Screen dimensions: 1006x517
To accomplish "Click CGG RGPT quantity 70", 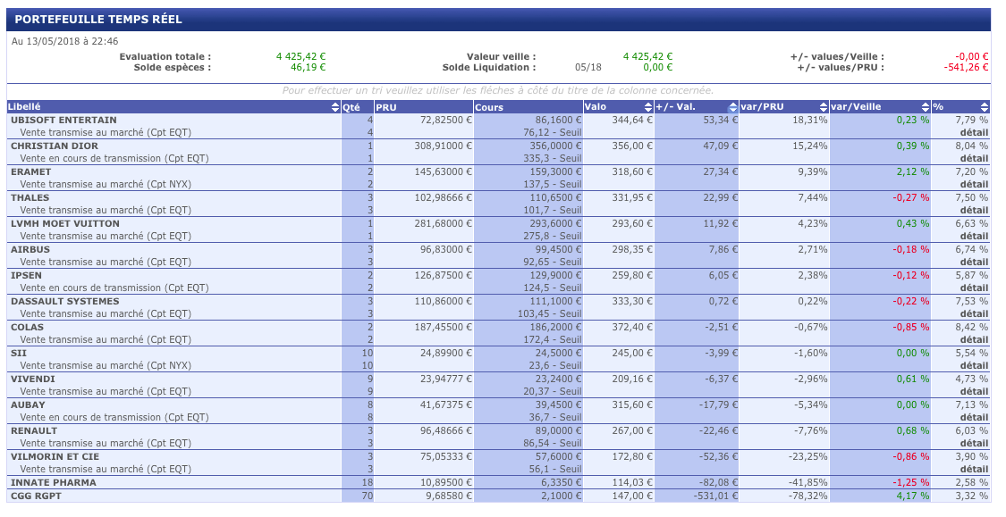I will 367,496.
